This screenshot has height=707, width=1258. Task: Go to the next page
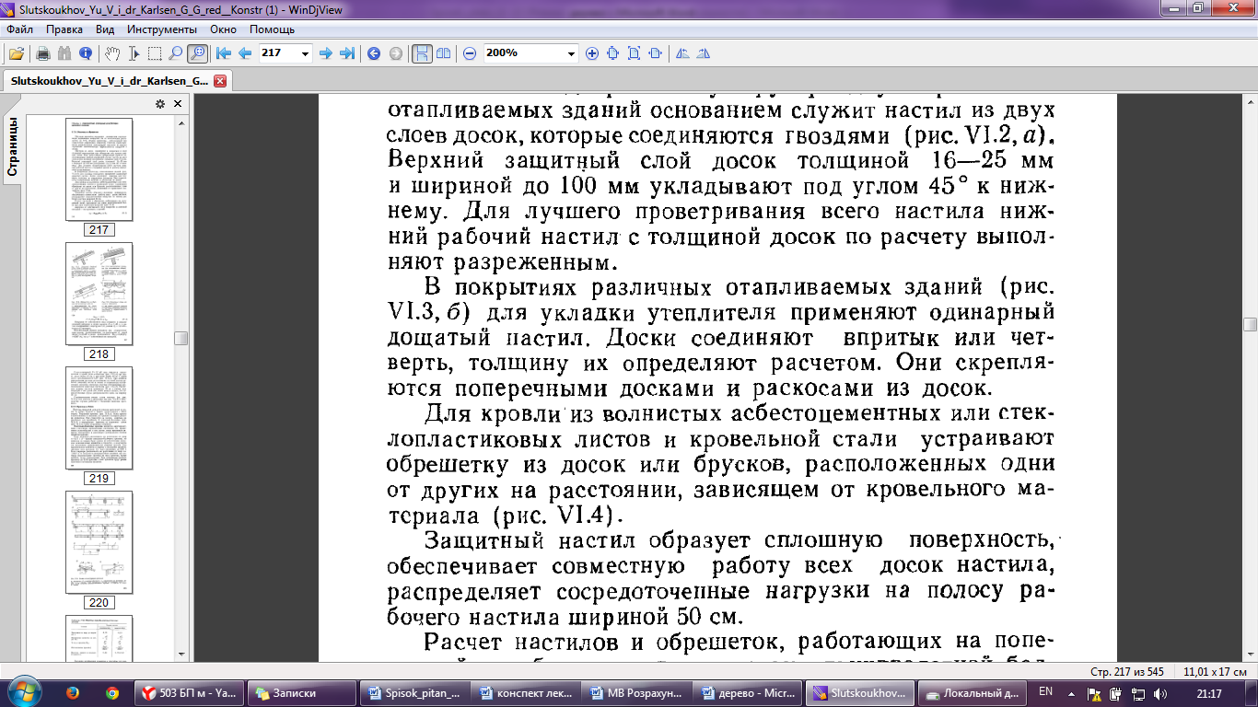(325, 53)
